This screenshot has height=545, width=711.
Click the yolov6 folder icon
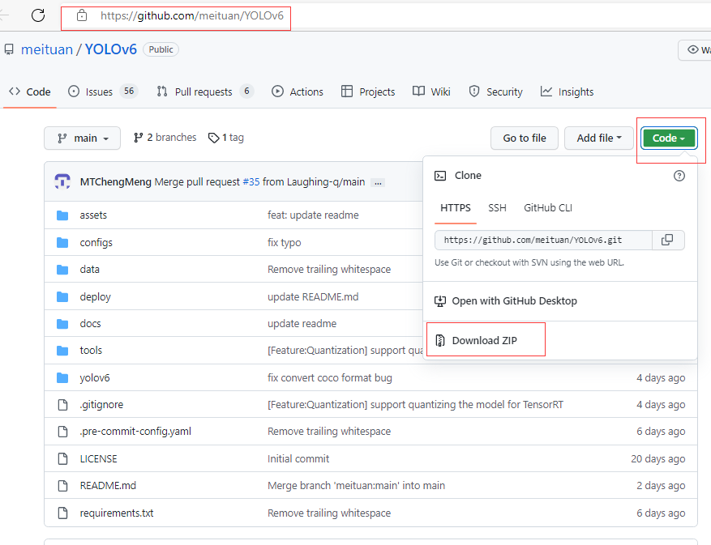point(62,378)
